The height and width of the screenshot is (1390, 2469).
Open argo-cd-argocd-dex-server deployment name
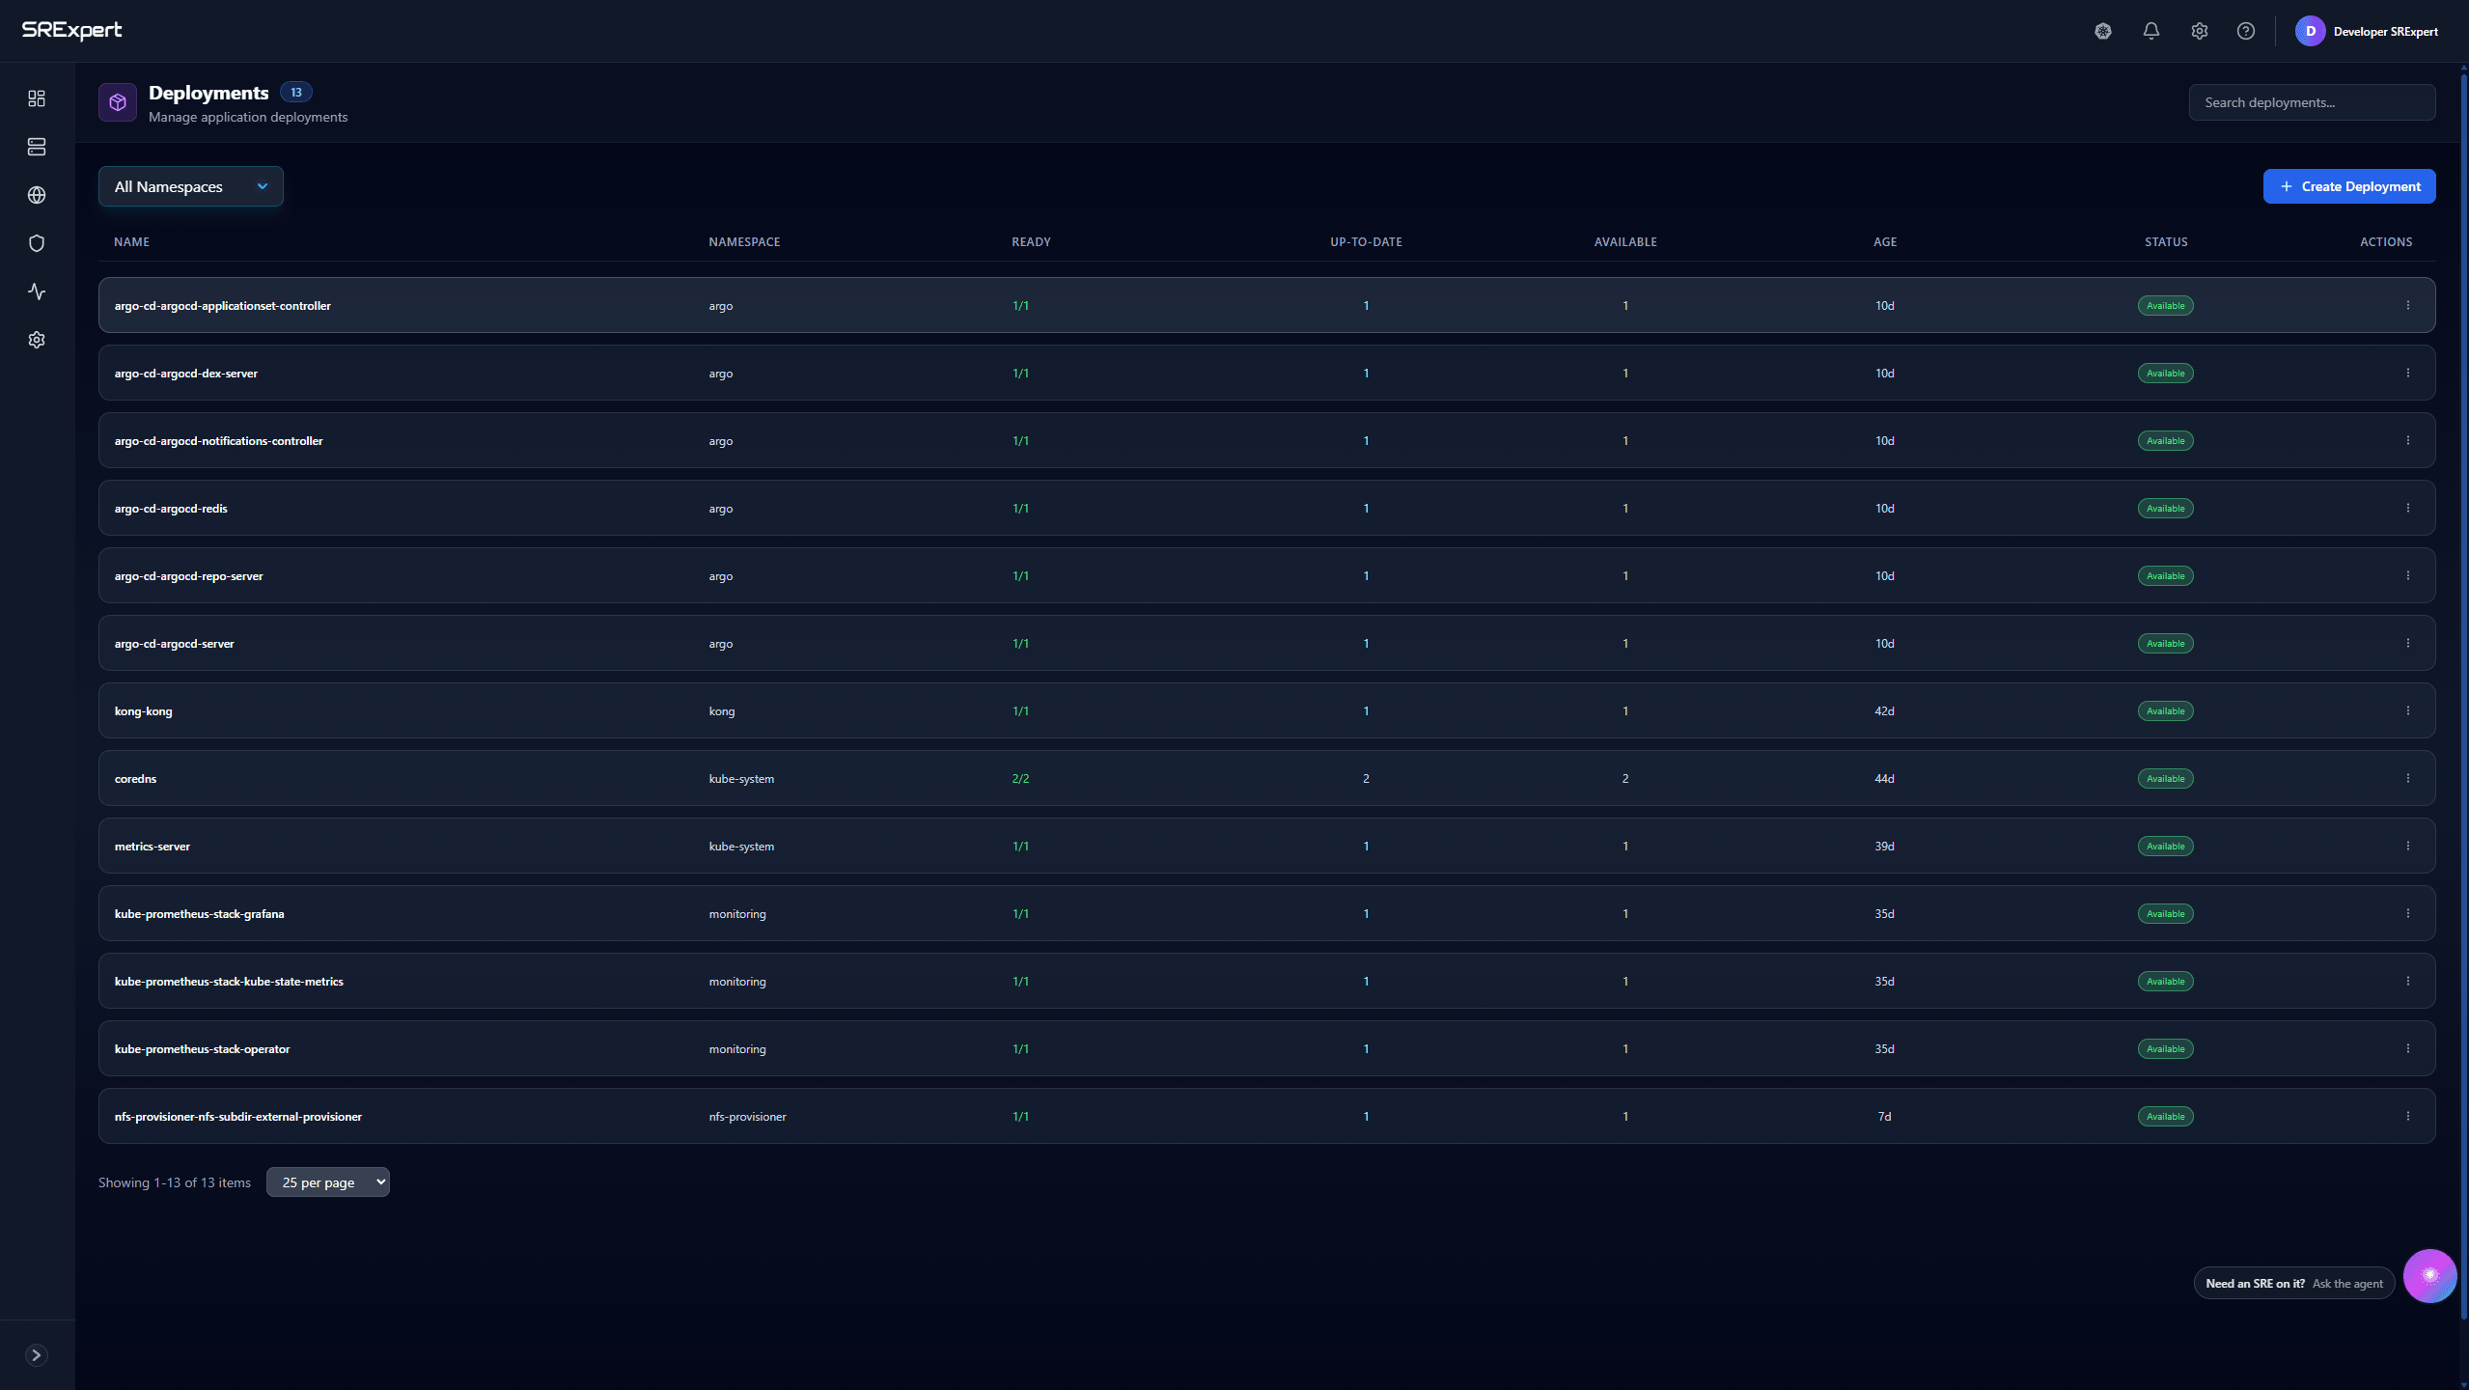point(185,374)
